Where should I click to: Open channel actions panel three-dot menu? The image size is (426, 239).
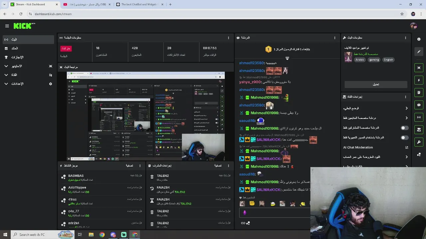405,97
